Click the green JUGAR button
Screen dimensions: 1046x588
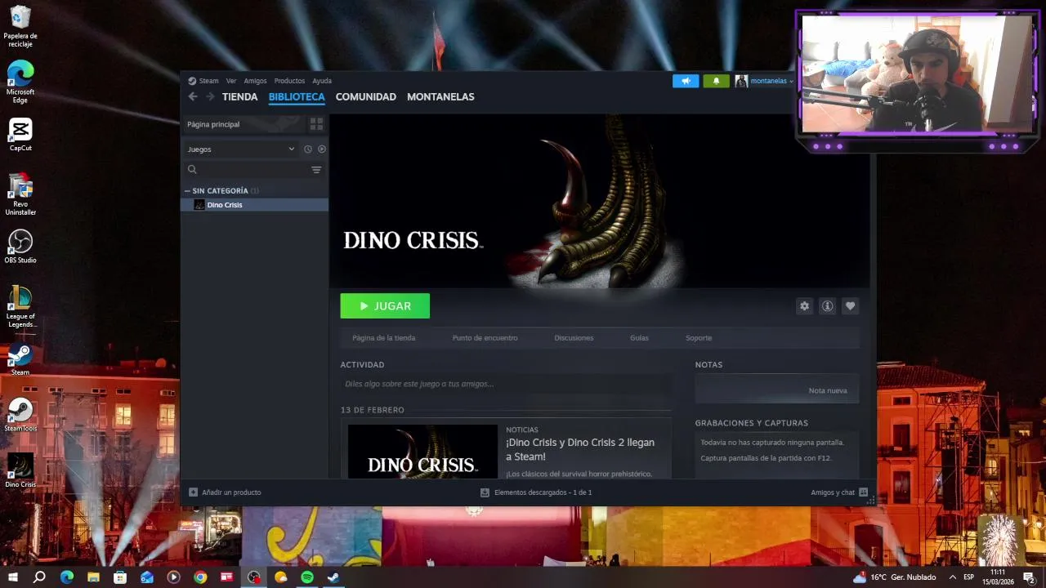tap(385, 306)
